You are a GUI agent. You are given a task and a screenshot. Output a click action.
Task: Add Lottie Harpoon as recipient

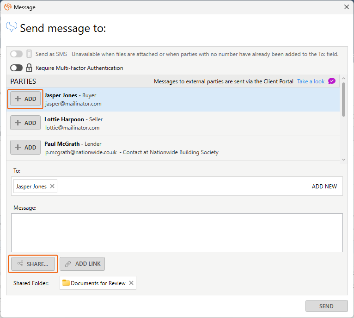click(25, 123)
